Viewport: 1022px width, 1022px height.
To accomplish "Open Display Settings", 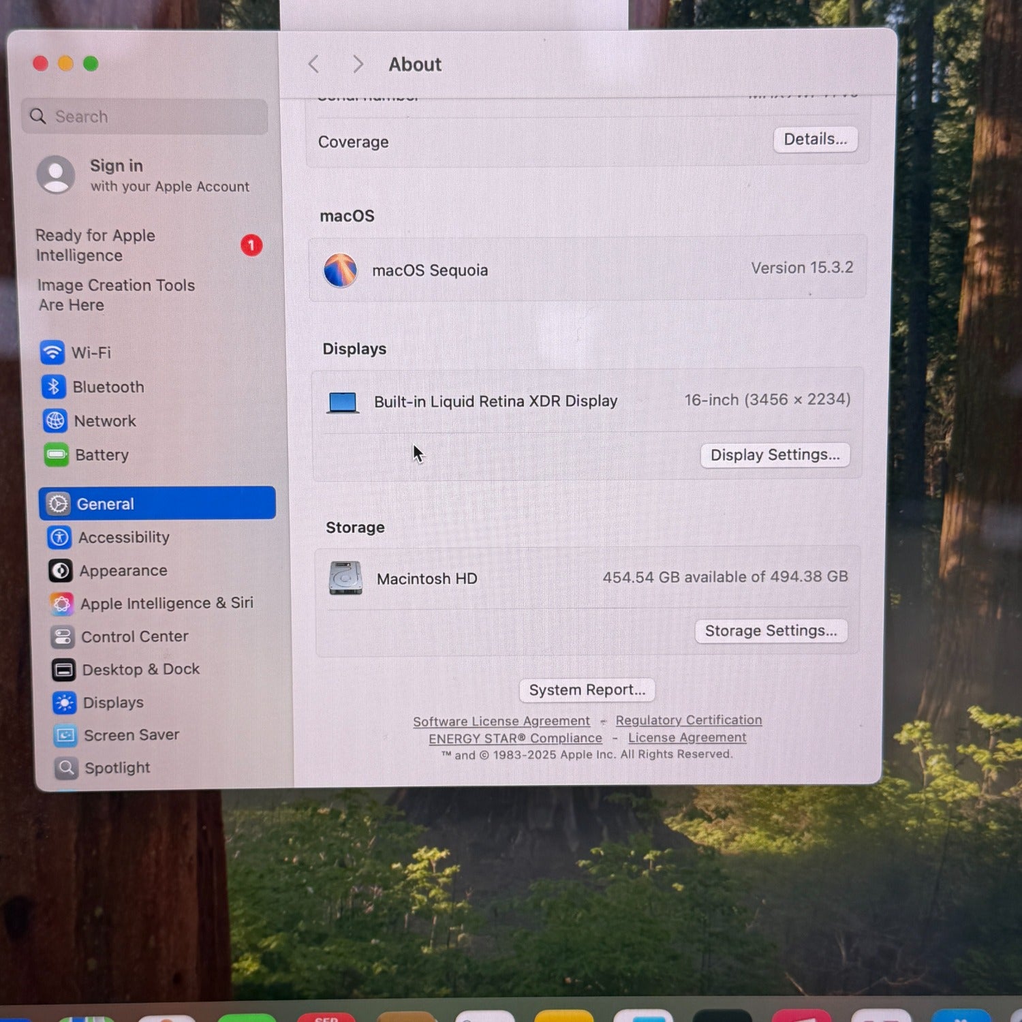I will click(x=775, y=455).
